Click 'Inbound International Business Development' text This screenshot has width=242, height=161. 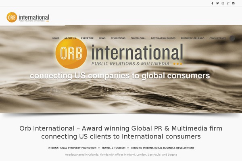click(x=163, y=148)
